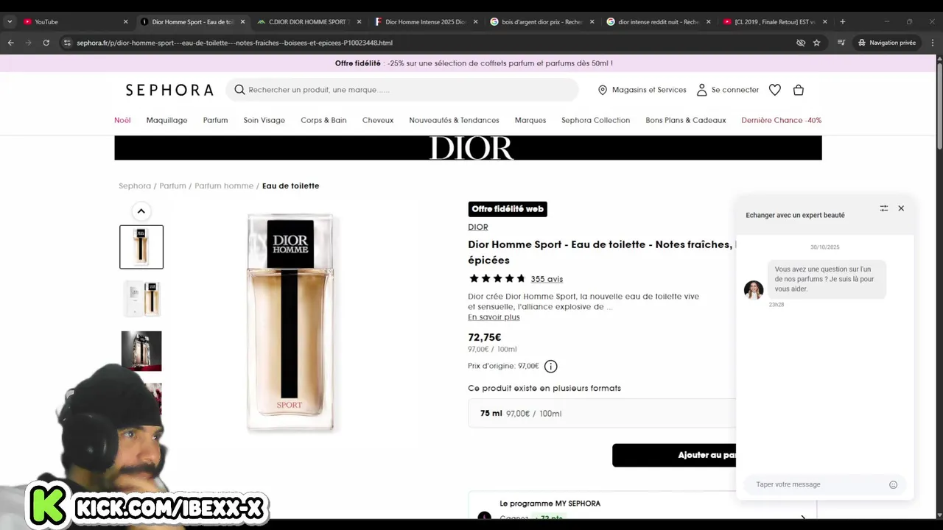
Task: Click the Sephora product search field
Action: coord(402,90)
